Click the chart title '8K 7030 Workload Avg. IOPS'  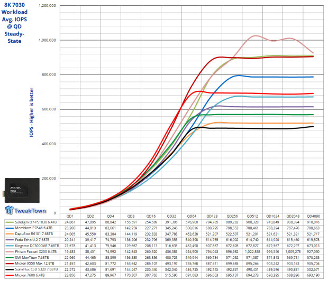pyautogui.click(x=14, y=12)
